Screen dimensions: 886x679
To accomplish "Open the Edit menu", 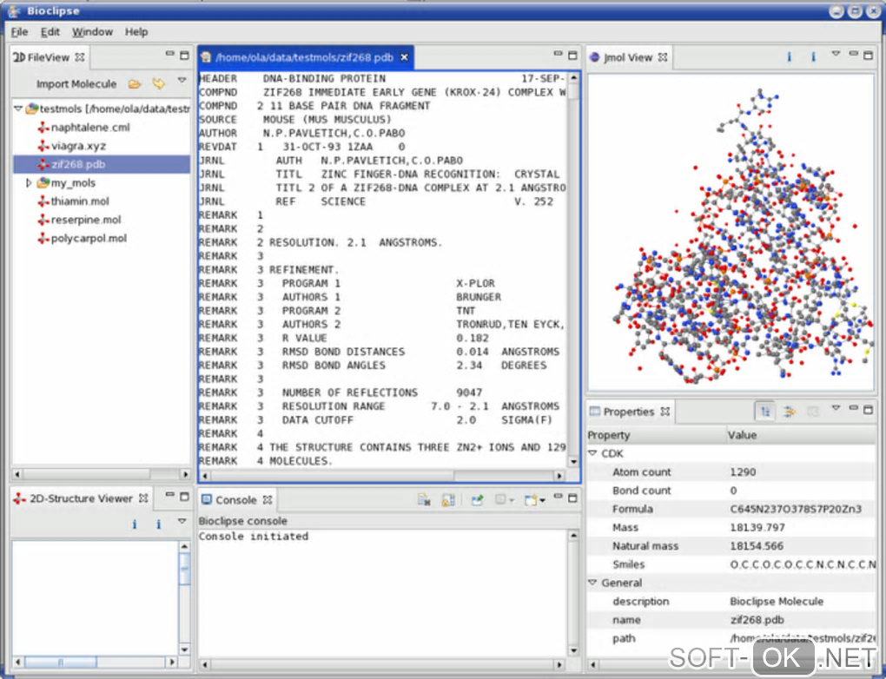I will point(50,32).
